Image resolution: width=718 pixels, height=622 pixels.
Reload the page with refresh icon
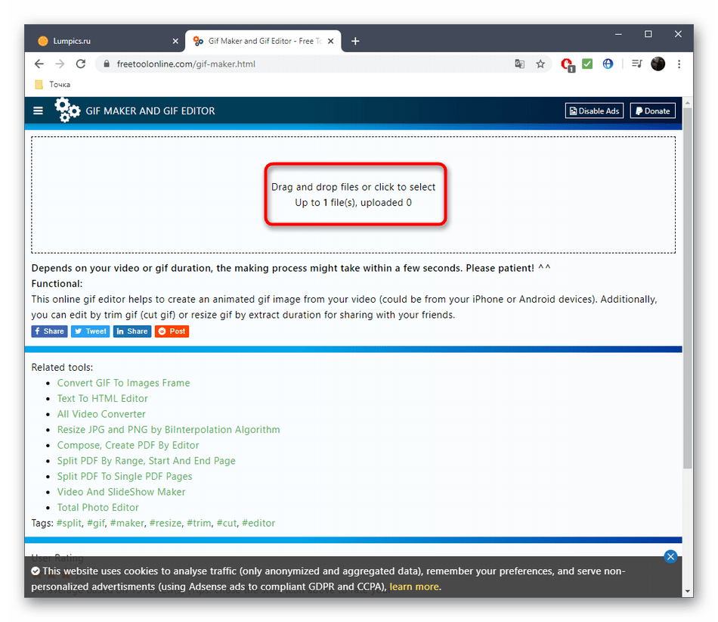pos(81,64)
